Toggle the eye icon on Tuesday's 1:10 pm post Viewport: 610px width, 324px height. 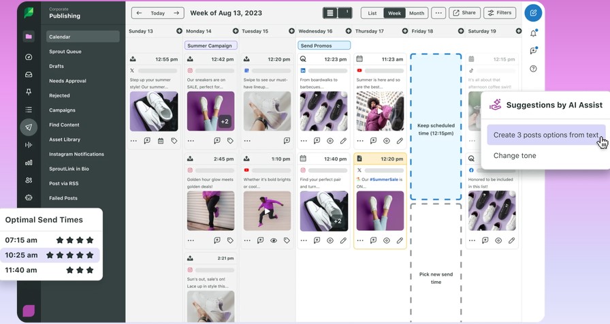coord(273,240)
